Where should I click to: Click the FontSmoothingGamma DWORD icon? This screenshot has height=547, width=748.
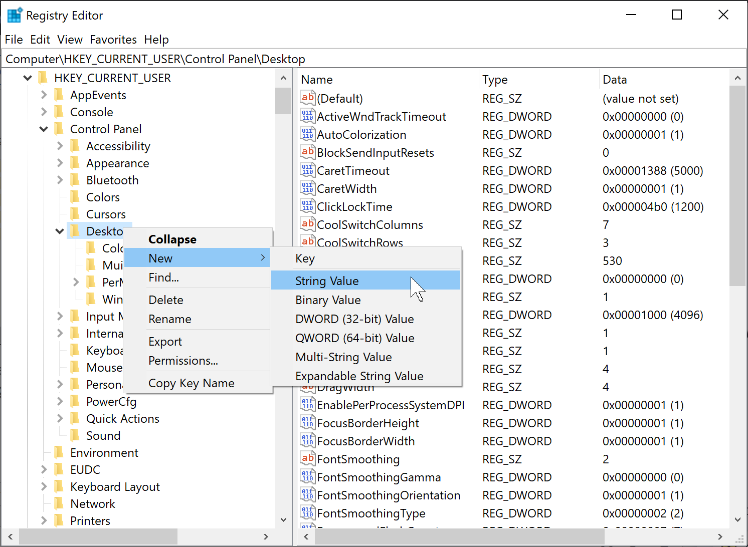(308, 477)
